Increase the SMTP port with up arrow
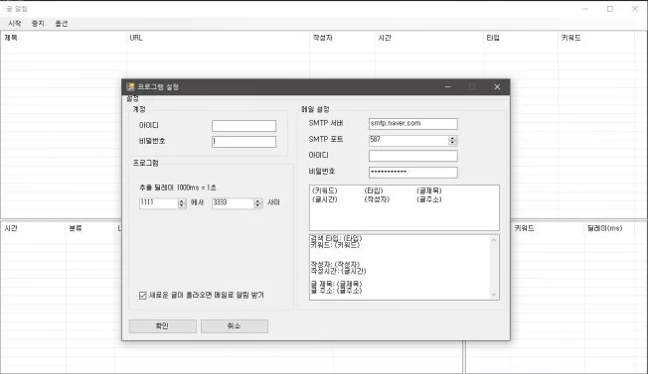Image resolution: width=648 pixels, height=374 pixels. pyautogui.click(x=452, y=138)
